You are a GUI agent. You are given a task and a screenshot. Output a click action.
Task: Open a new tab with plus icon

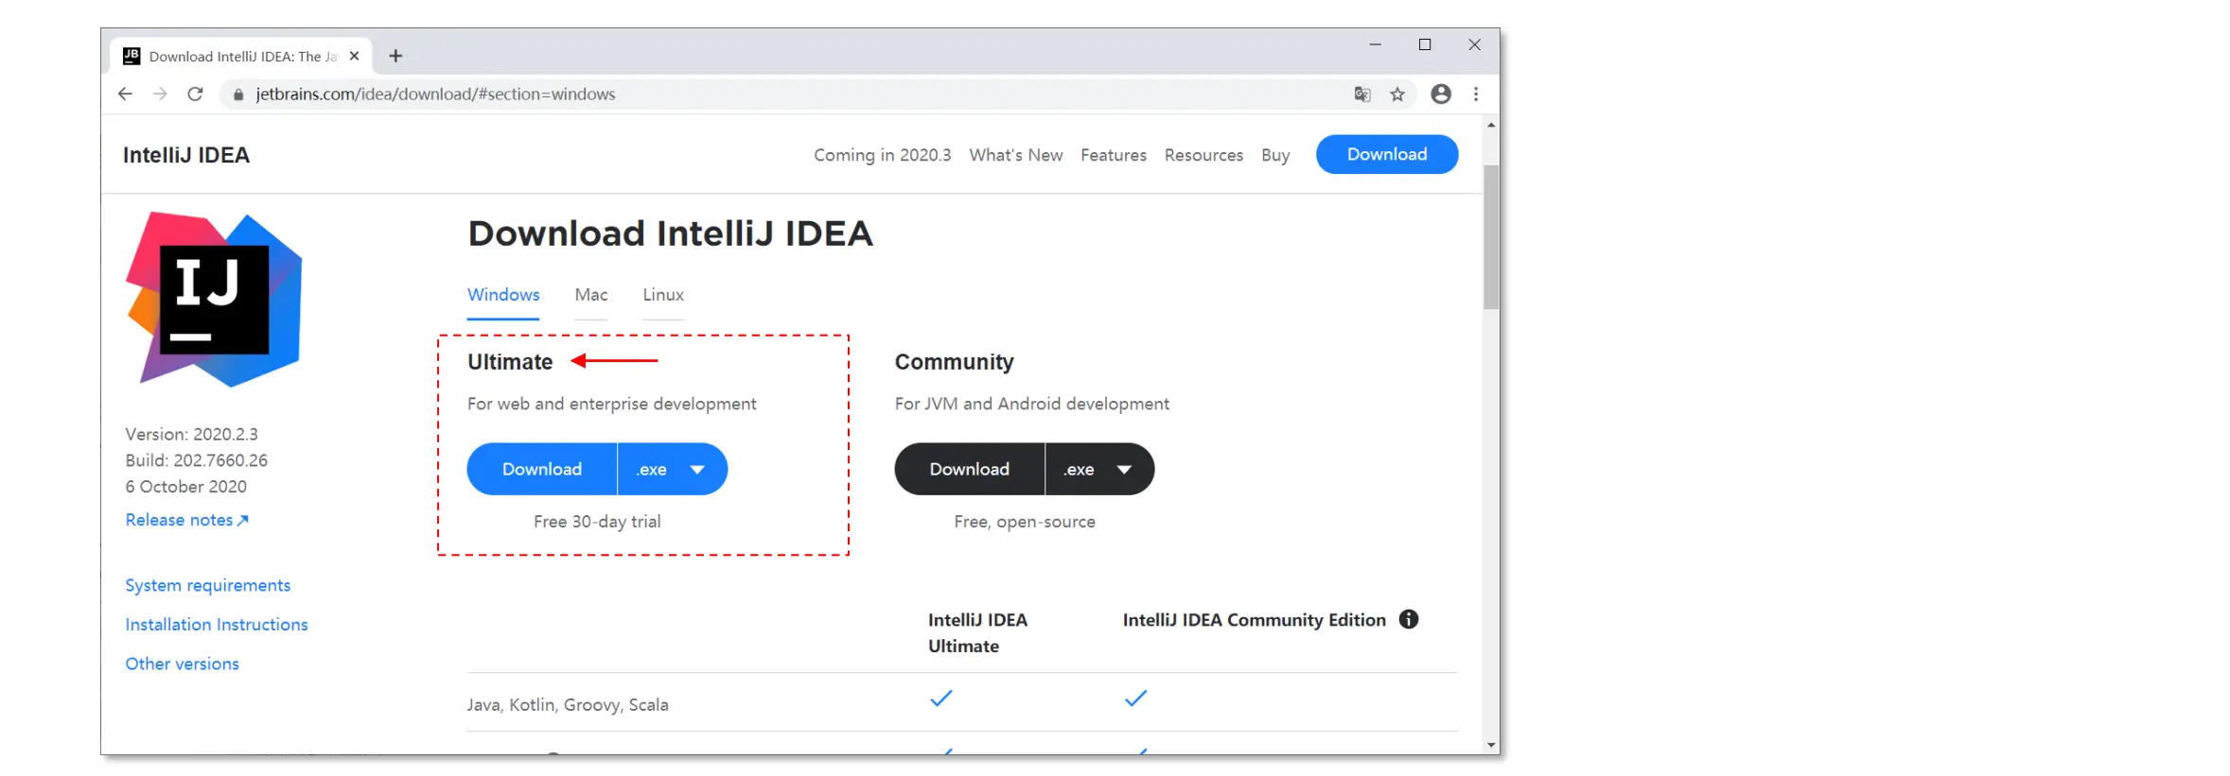tap(395, 56)
